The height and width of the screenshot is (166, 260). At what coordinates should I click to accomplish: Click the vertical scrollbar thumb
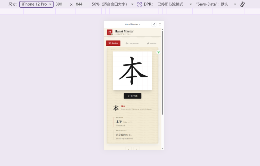click(x=162, y=73)
